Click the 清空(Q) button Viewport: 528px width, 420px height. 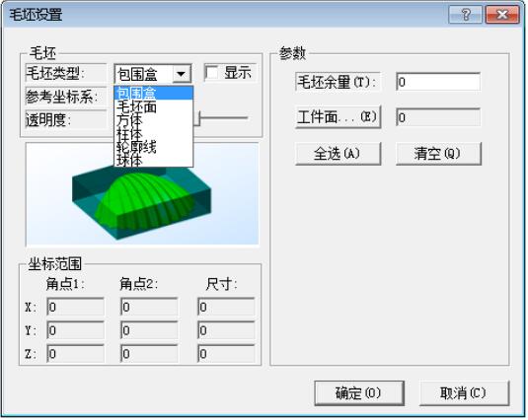(x=438, y=154)
